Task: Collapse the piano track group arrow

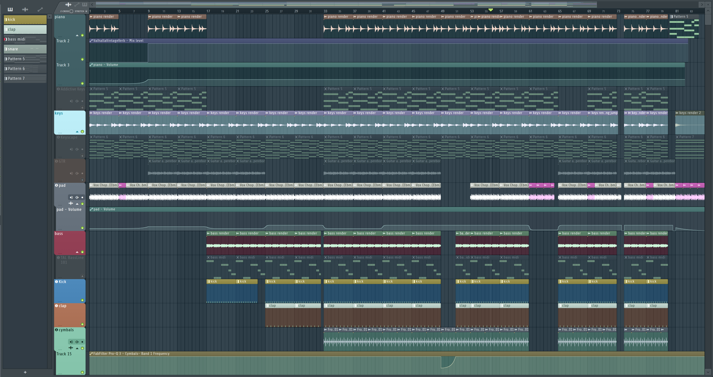Action: tap(77, 35)
